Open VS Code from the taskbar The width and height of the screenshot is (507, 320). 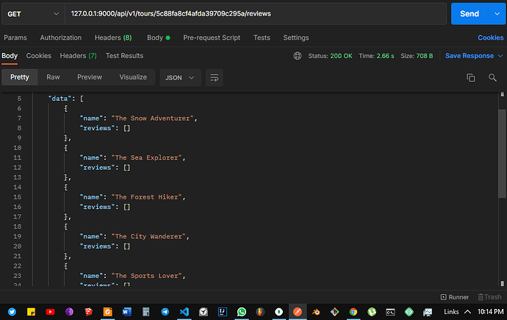coord(184,312)
